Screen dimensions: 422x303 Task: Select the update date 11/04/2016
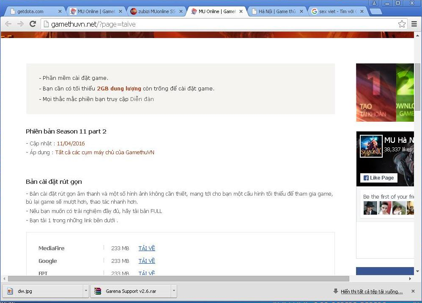tap(71, 144)
